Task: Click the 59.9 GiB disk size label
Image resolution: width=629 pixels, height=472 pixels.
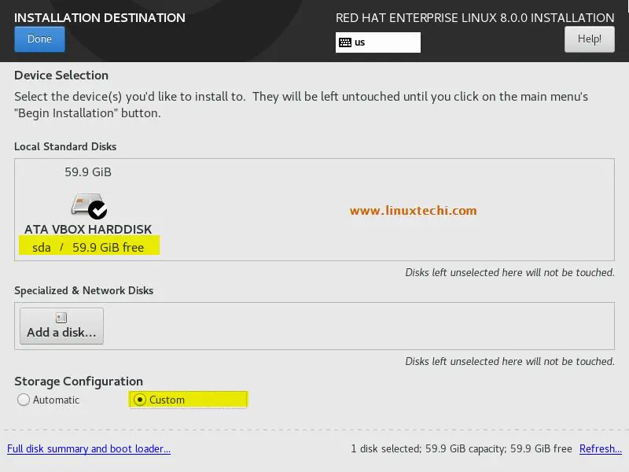Action: click(x=88, y=171)
